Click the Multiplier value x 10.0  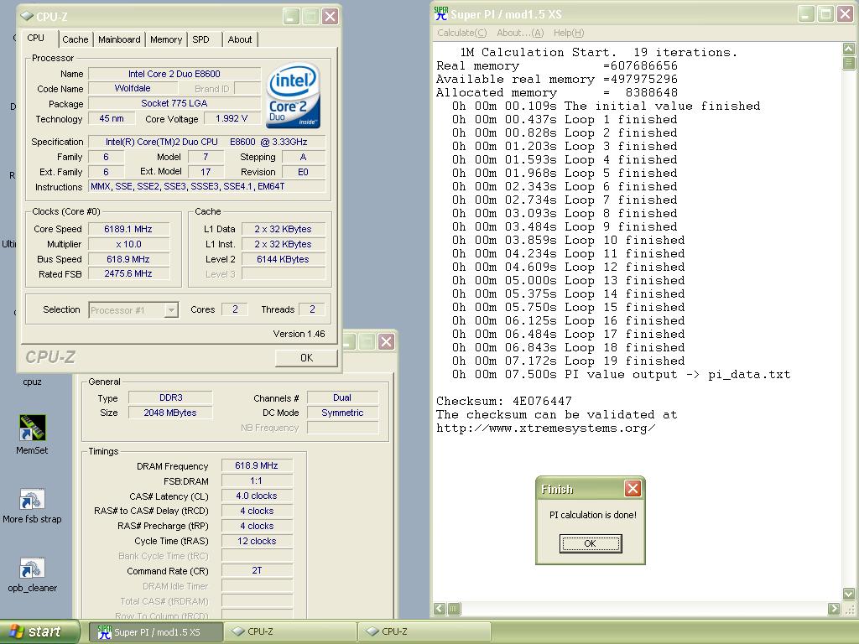coord(128,244)
